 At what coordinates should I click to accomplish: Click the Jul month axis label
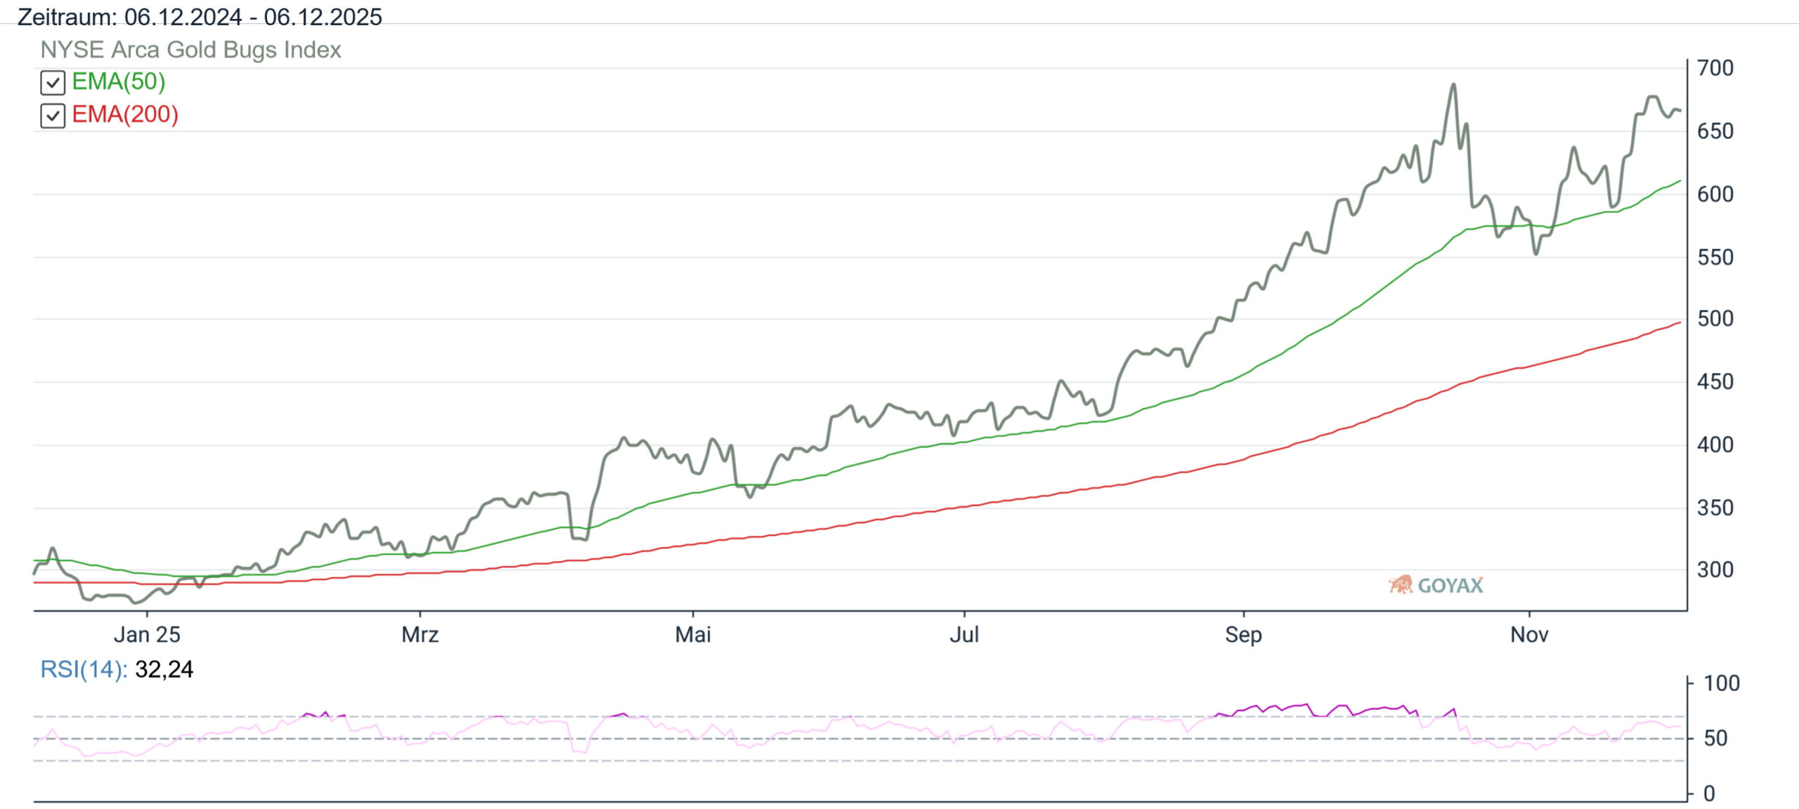tap(963, 635)
